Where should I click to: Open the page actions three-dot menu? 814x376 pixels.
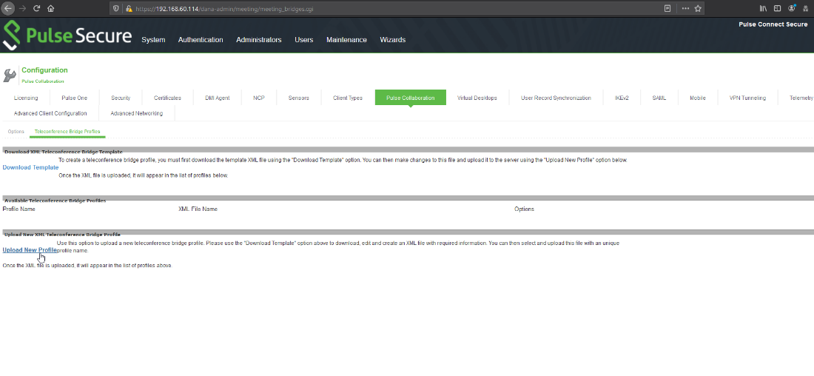[x=685, y=8]
